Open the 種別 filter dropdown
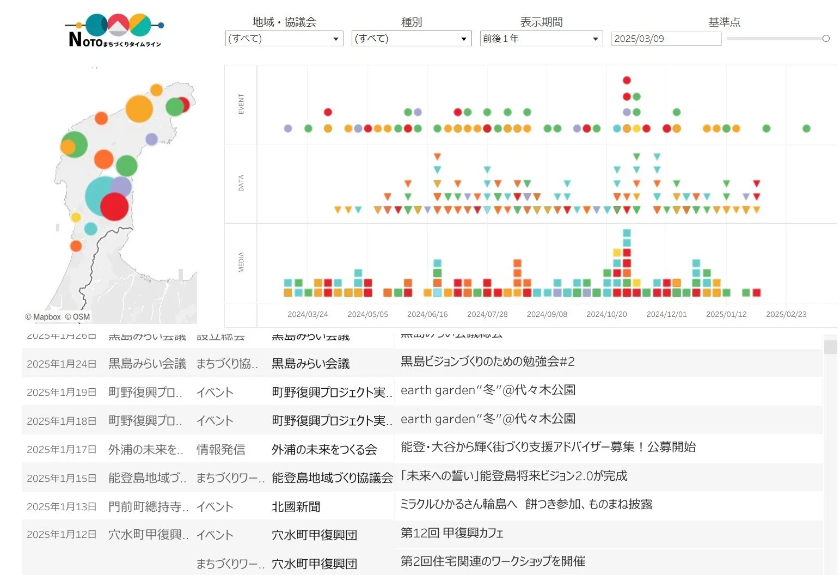This screenshot has width=840, height=575. [411, 39]
